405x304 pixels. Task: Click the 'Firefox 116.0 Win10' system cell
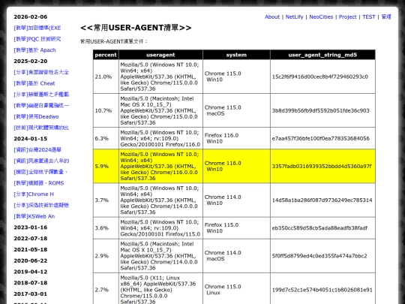tap(236, 138)
